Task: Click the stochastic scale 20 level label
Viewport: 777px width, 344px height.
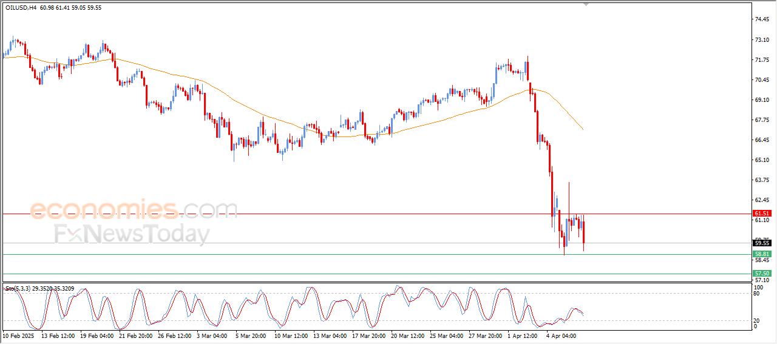Action: 756,320
